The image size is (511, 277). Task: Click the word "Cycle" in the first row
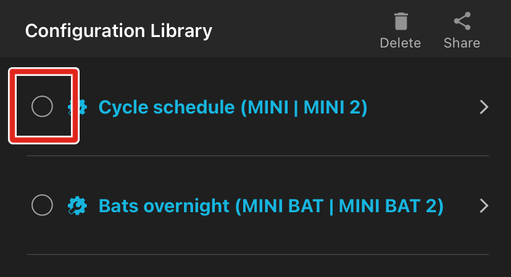pyautogui.click(x=122, y=107)
